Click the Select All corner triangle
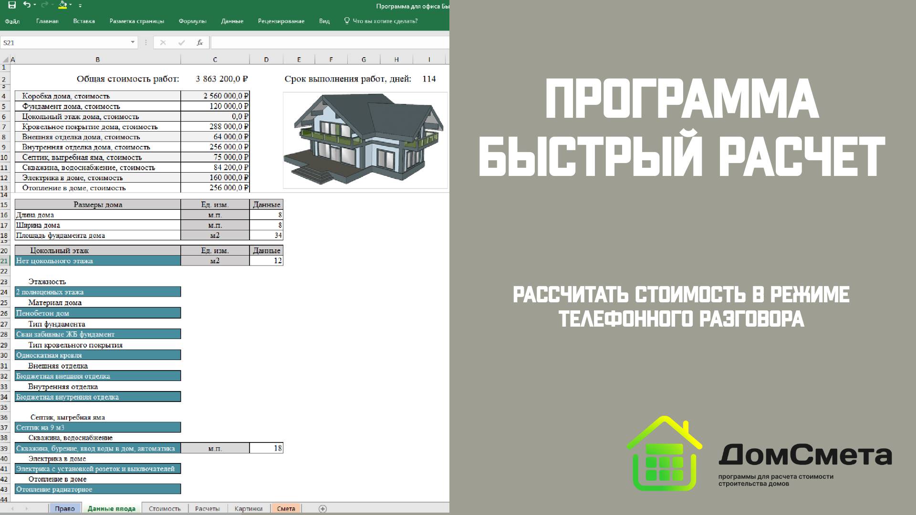The image size is (916, 515). [x=6, y=60]
